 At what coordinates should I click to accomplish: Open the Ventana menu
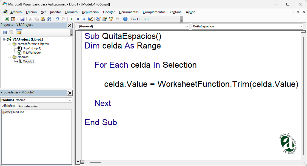(x=175, y=12)
